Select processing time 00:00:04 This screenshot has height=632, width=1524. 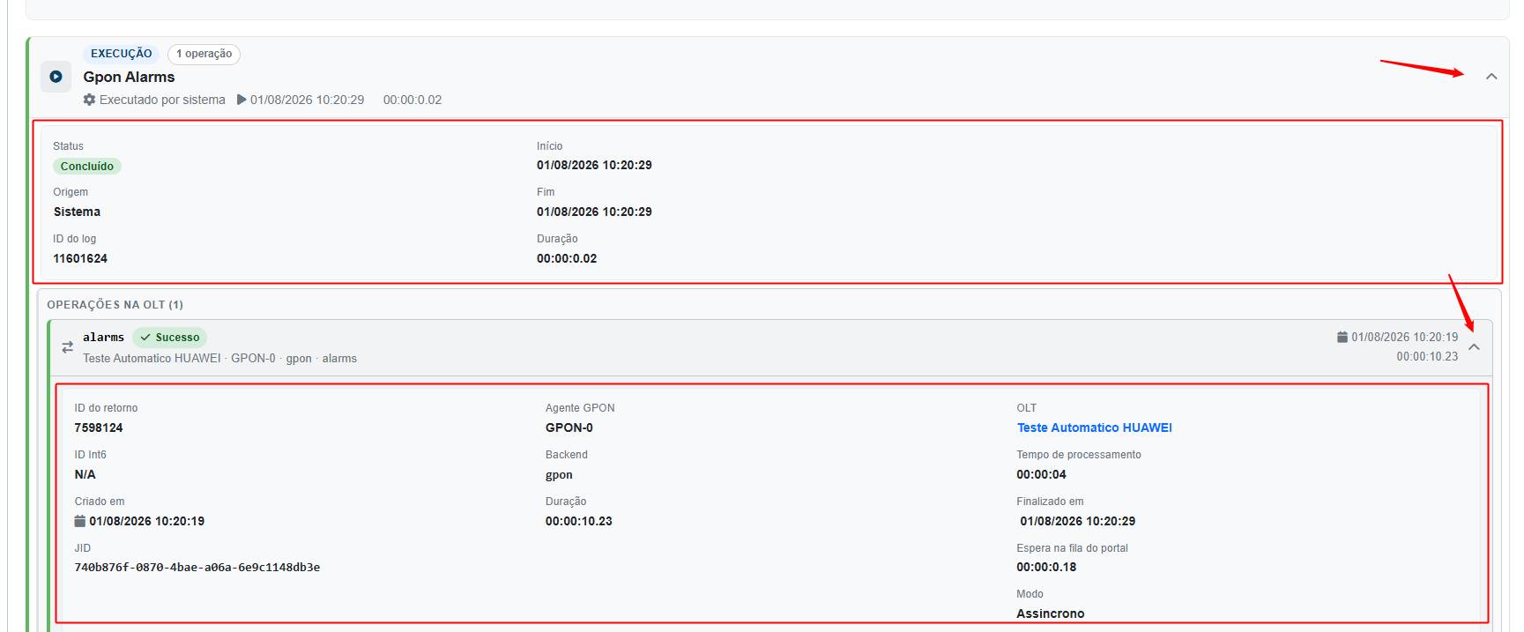tap(1041, 474)
